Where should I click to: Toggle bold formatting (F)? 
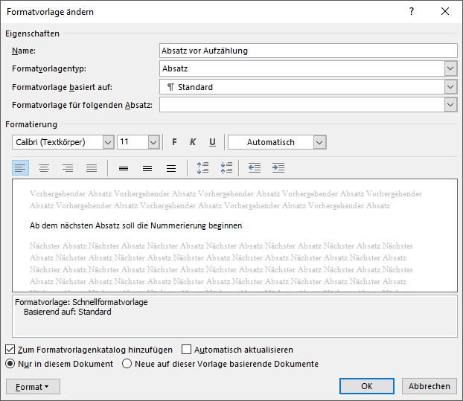tap(175, 142)
